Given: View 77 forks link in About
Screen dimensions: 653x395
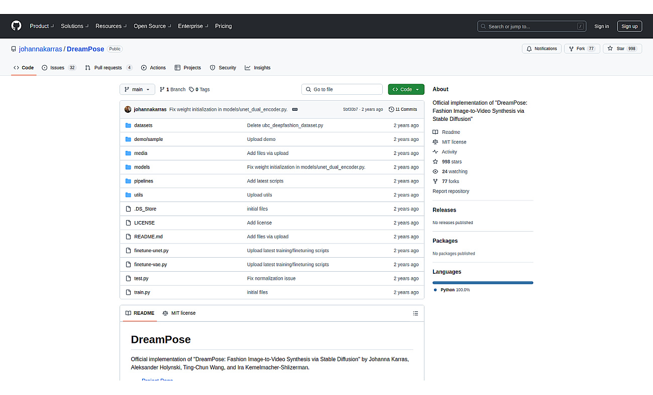Looking at the screenshot, I should click(x=446, y=181).
